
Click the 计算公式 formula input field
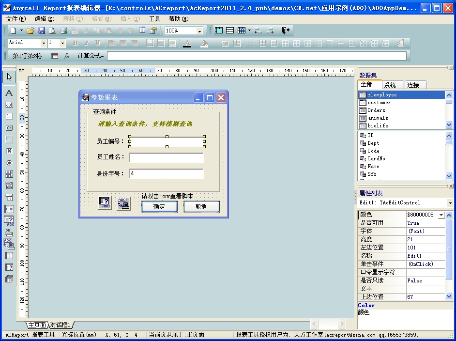click(x=257, y=55)
